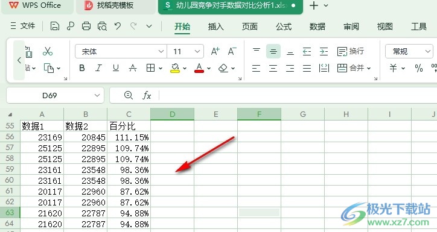Click the 换行 wrap text button
Screen dimensions: 437x232
351,51
